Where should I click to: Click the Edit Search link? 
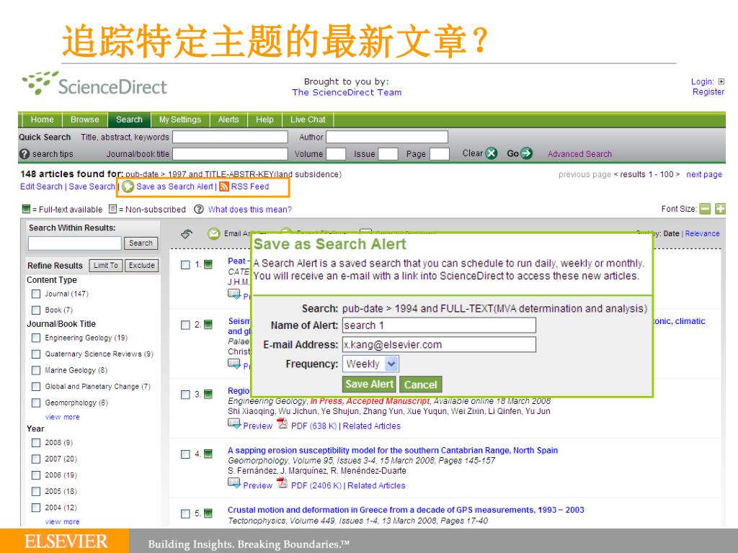coord(41,186)
